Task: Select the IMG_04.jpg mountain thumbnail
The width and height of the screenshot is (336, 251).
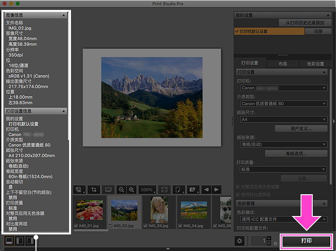Action: click(x=194, y=210)
